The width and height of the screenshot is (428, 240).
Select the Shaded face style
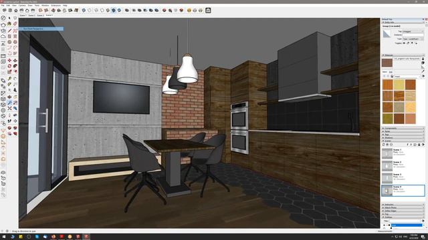108,11
